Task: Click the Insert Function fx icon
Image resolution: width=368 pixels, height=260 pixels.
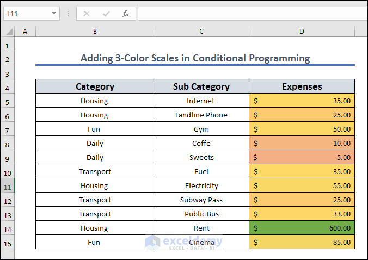Action: 125,14
